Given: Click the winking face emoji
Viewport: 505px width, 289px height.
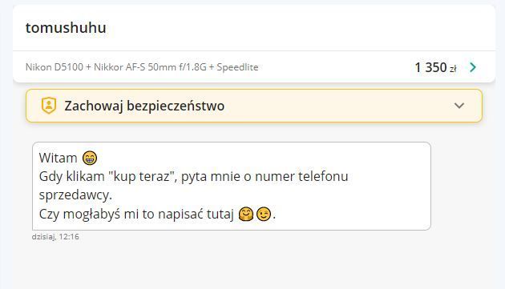Looking at the screenshot, I should pyautogui.click(x=264, y=214).
